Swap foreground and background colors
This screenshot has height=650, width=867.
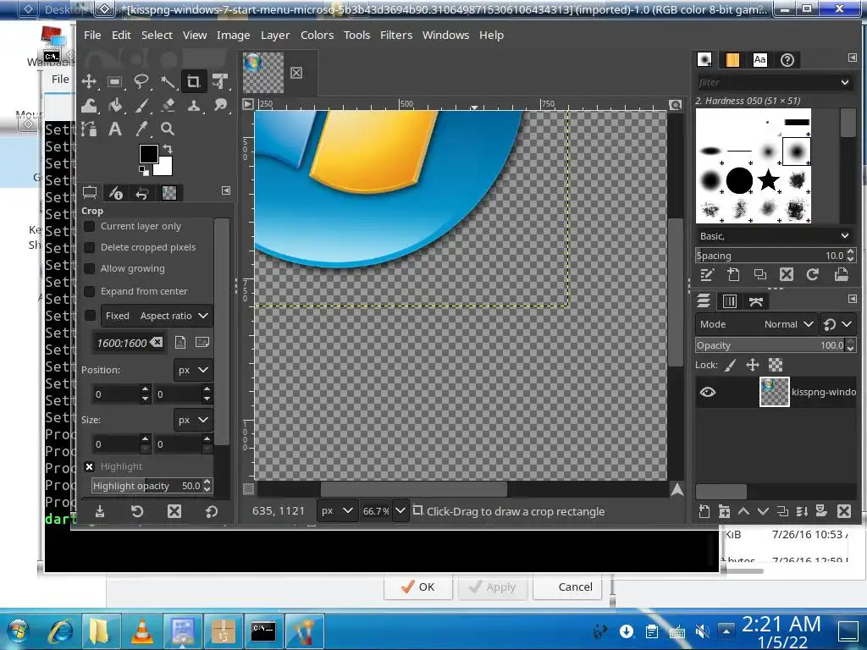(x=168, y=149)
